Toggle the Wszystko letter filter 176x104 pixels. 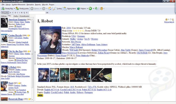click(x=5, y=12)
